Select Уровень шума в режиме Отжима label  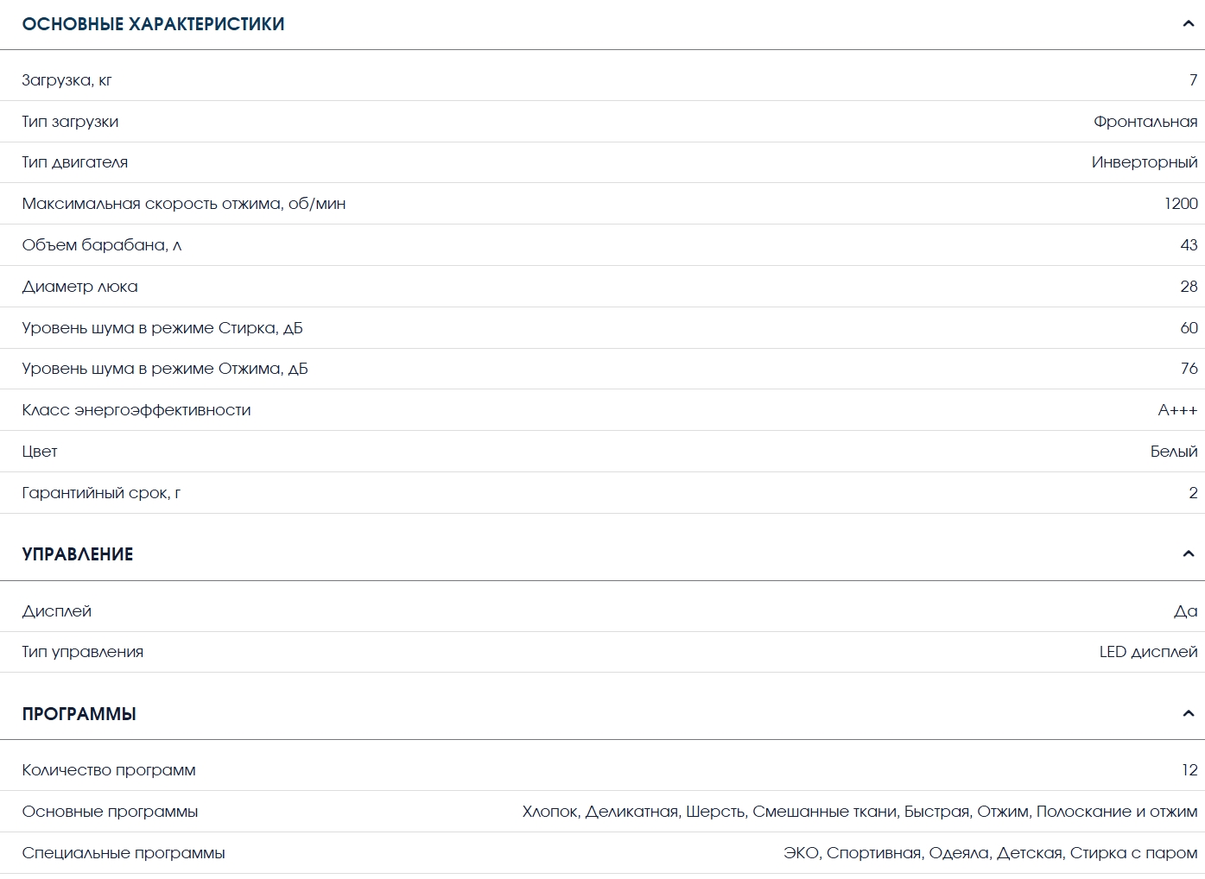164,369
